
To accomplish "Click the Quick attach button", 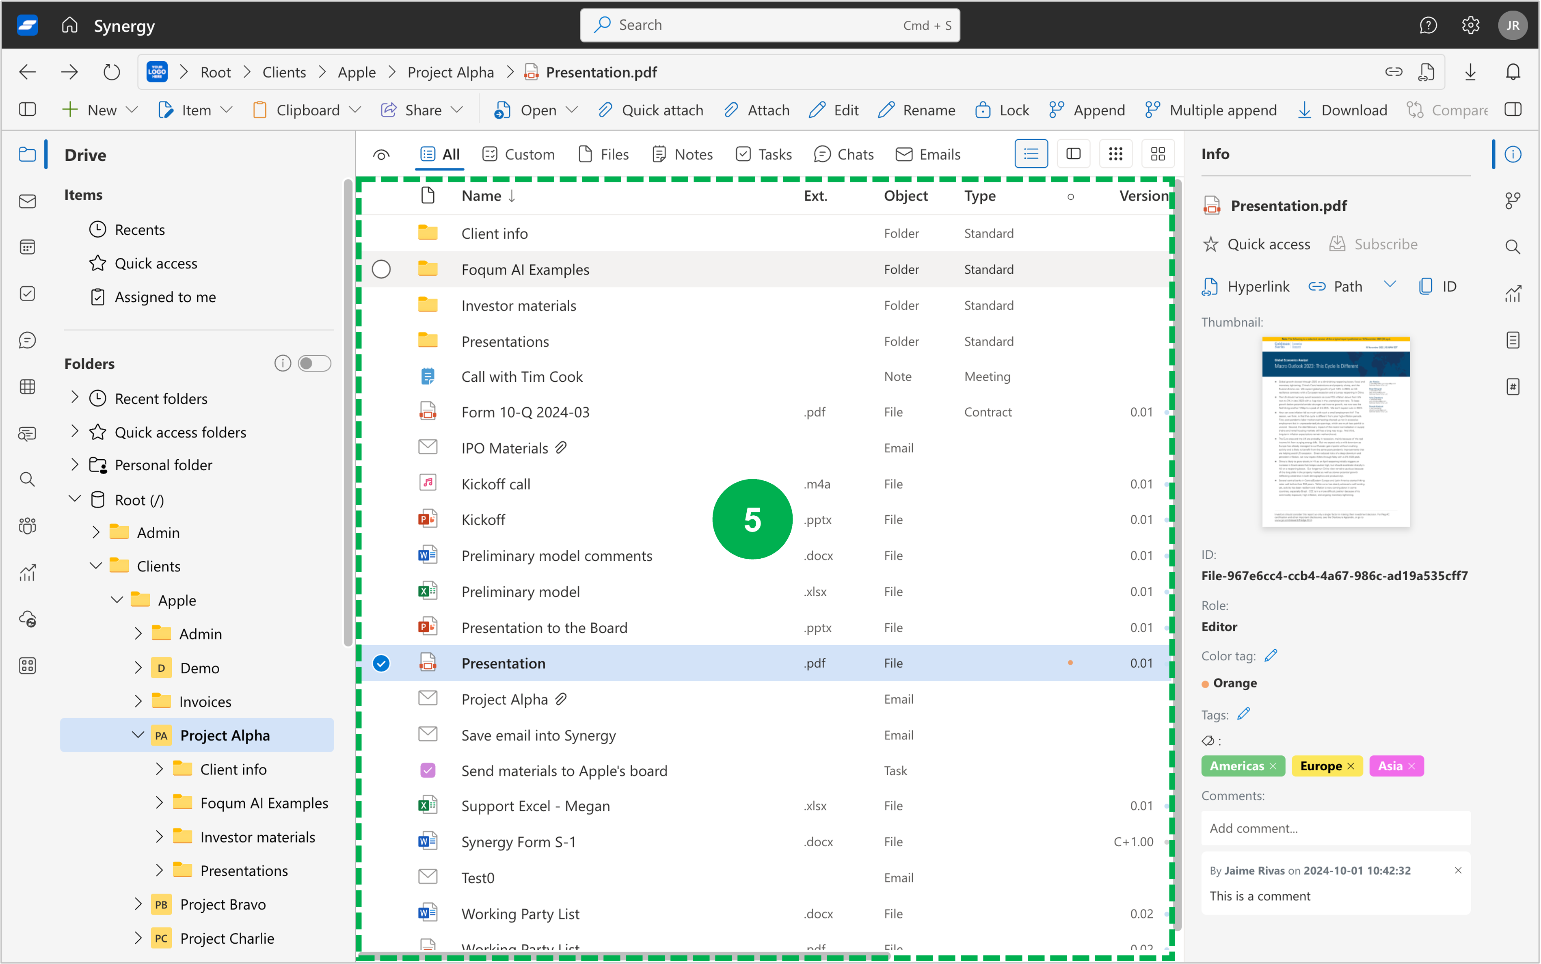I will 651,110.
